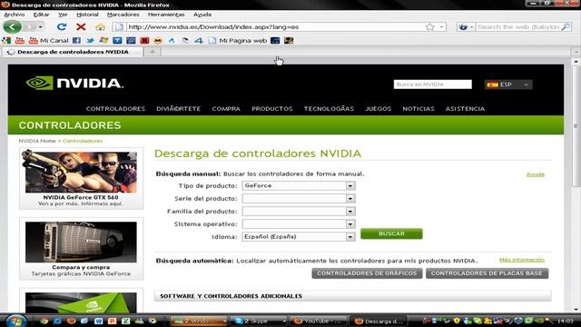The width and height of the screenshot is (581, 327).
Task: Open the Herramientas menu
Action: pos(166,15)
